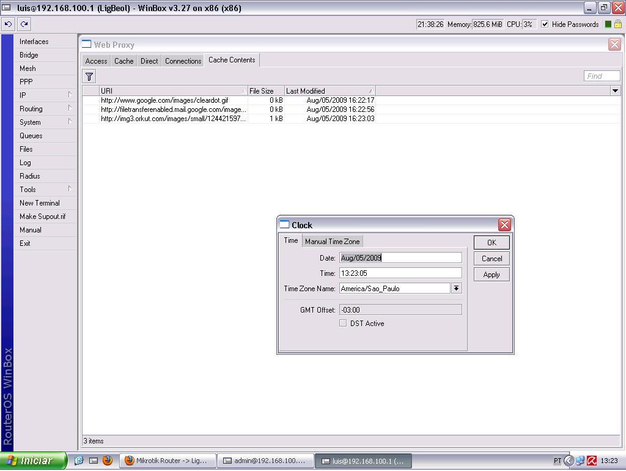Image resolution: width=626 pixels, height=471 pixels.
Task: Click the redo arrow in WinBox toolbar
Action: point(24,24)
